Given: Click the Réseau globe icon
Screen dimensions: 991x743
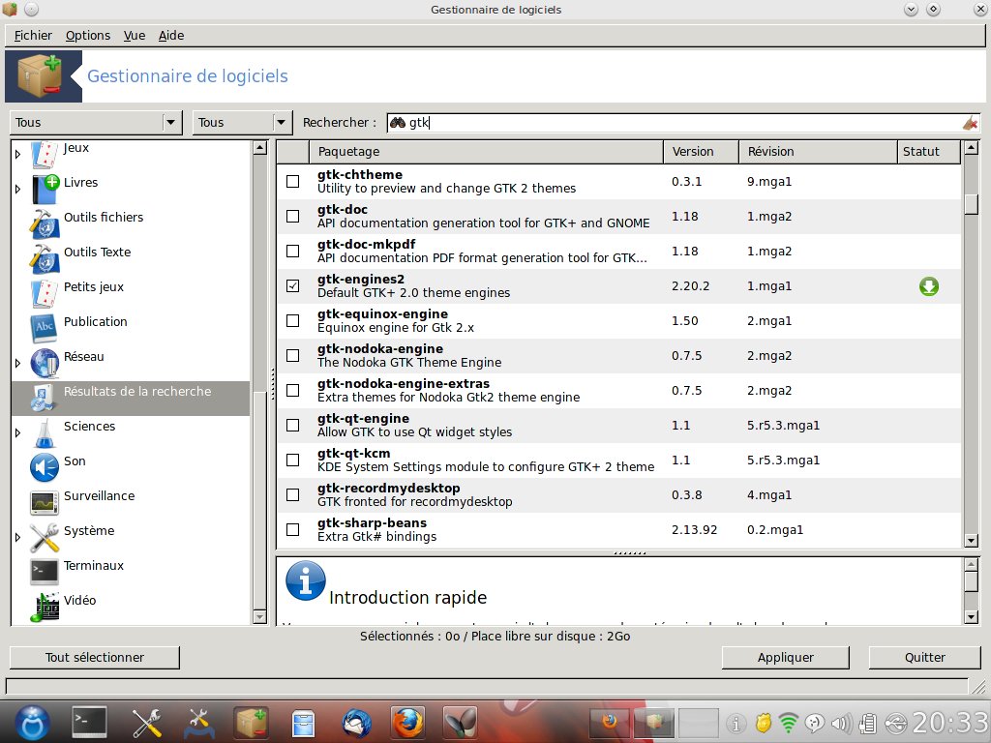Looking at the screenshot, I should click(x=45, y=363).
